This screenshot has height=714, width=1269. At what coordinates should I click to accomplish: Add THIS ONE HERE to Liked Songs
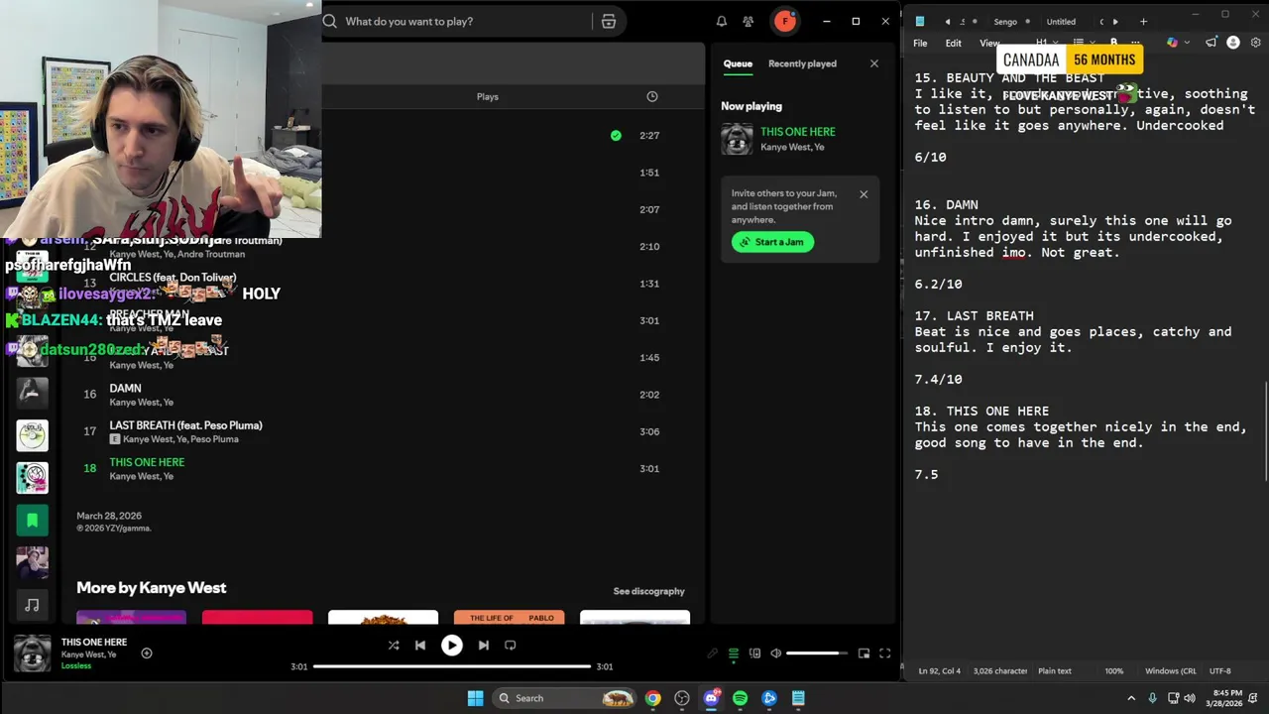(147, 653)
